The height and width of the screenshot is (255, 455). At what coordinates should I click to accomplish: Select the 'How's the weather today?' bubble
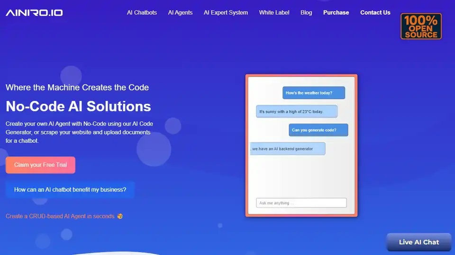[314, 93]
